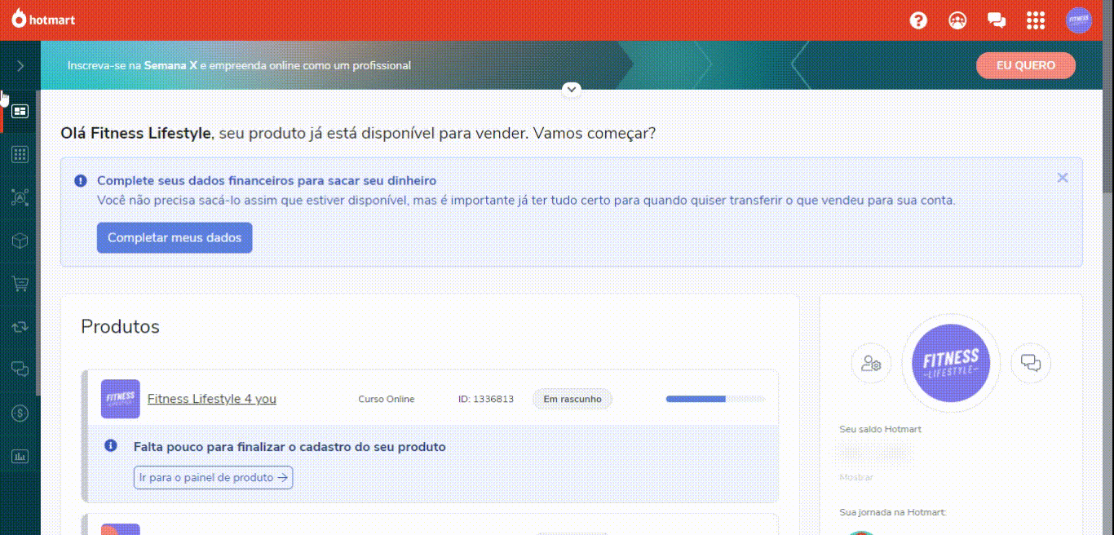Click the info icon beside Falta pouco message
This screenshot has height=535, width=1114.
pyautogui.click(x=111, y=445)
